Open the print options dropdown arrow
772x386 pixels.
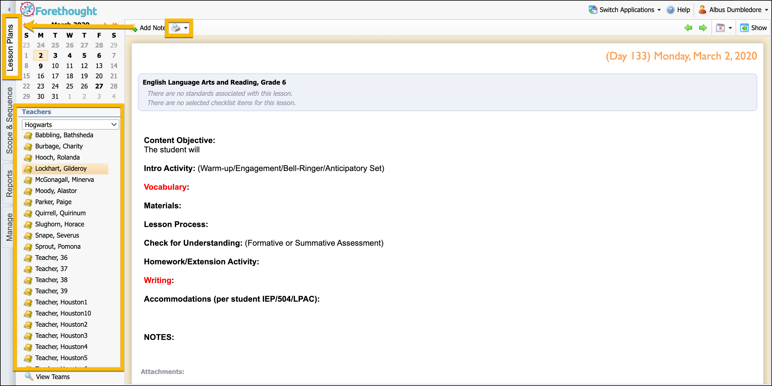(x=186, y=28)
